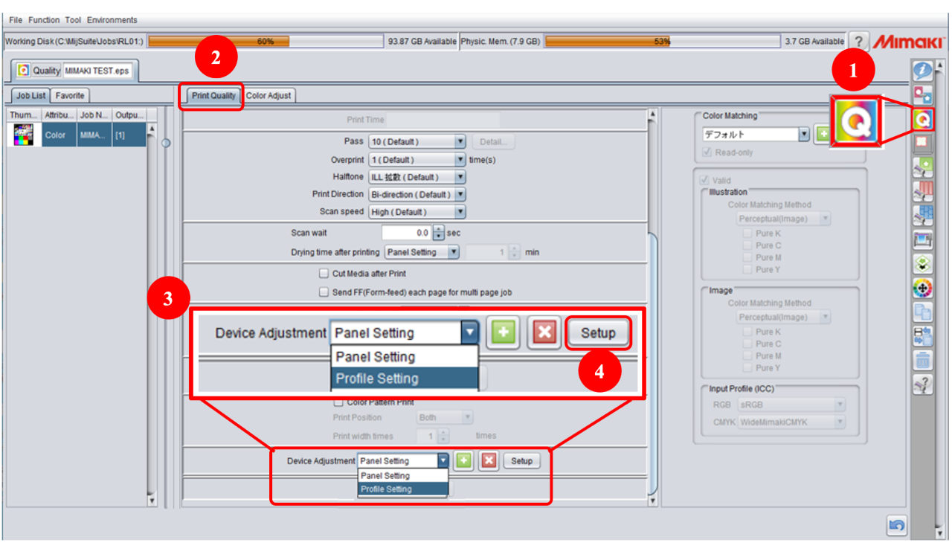Click the help question mark icon near sidebar bottom
The image size is (952, 560).
(922, 384)
